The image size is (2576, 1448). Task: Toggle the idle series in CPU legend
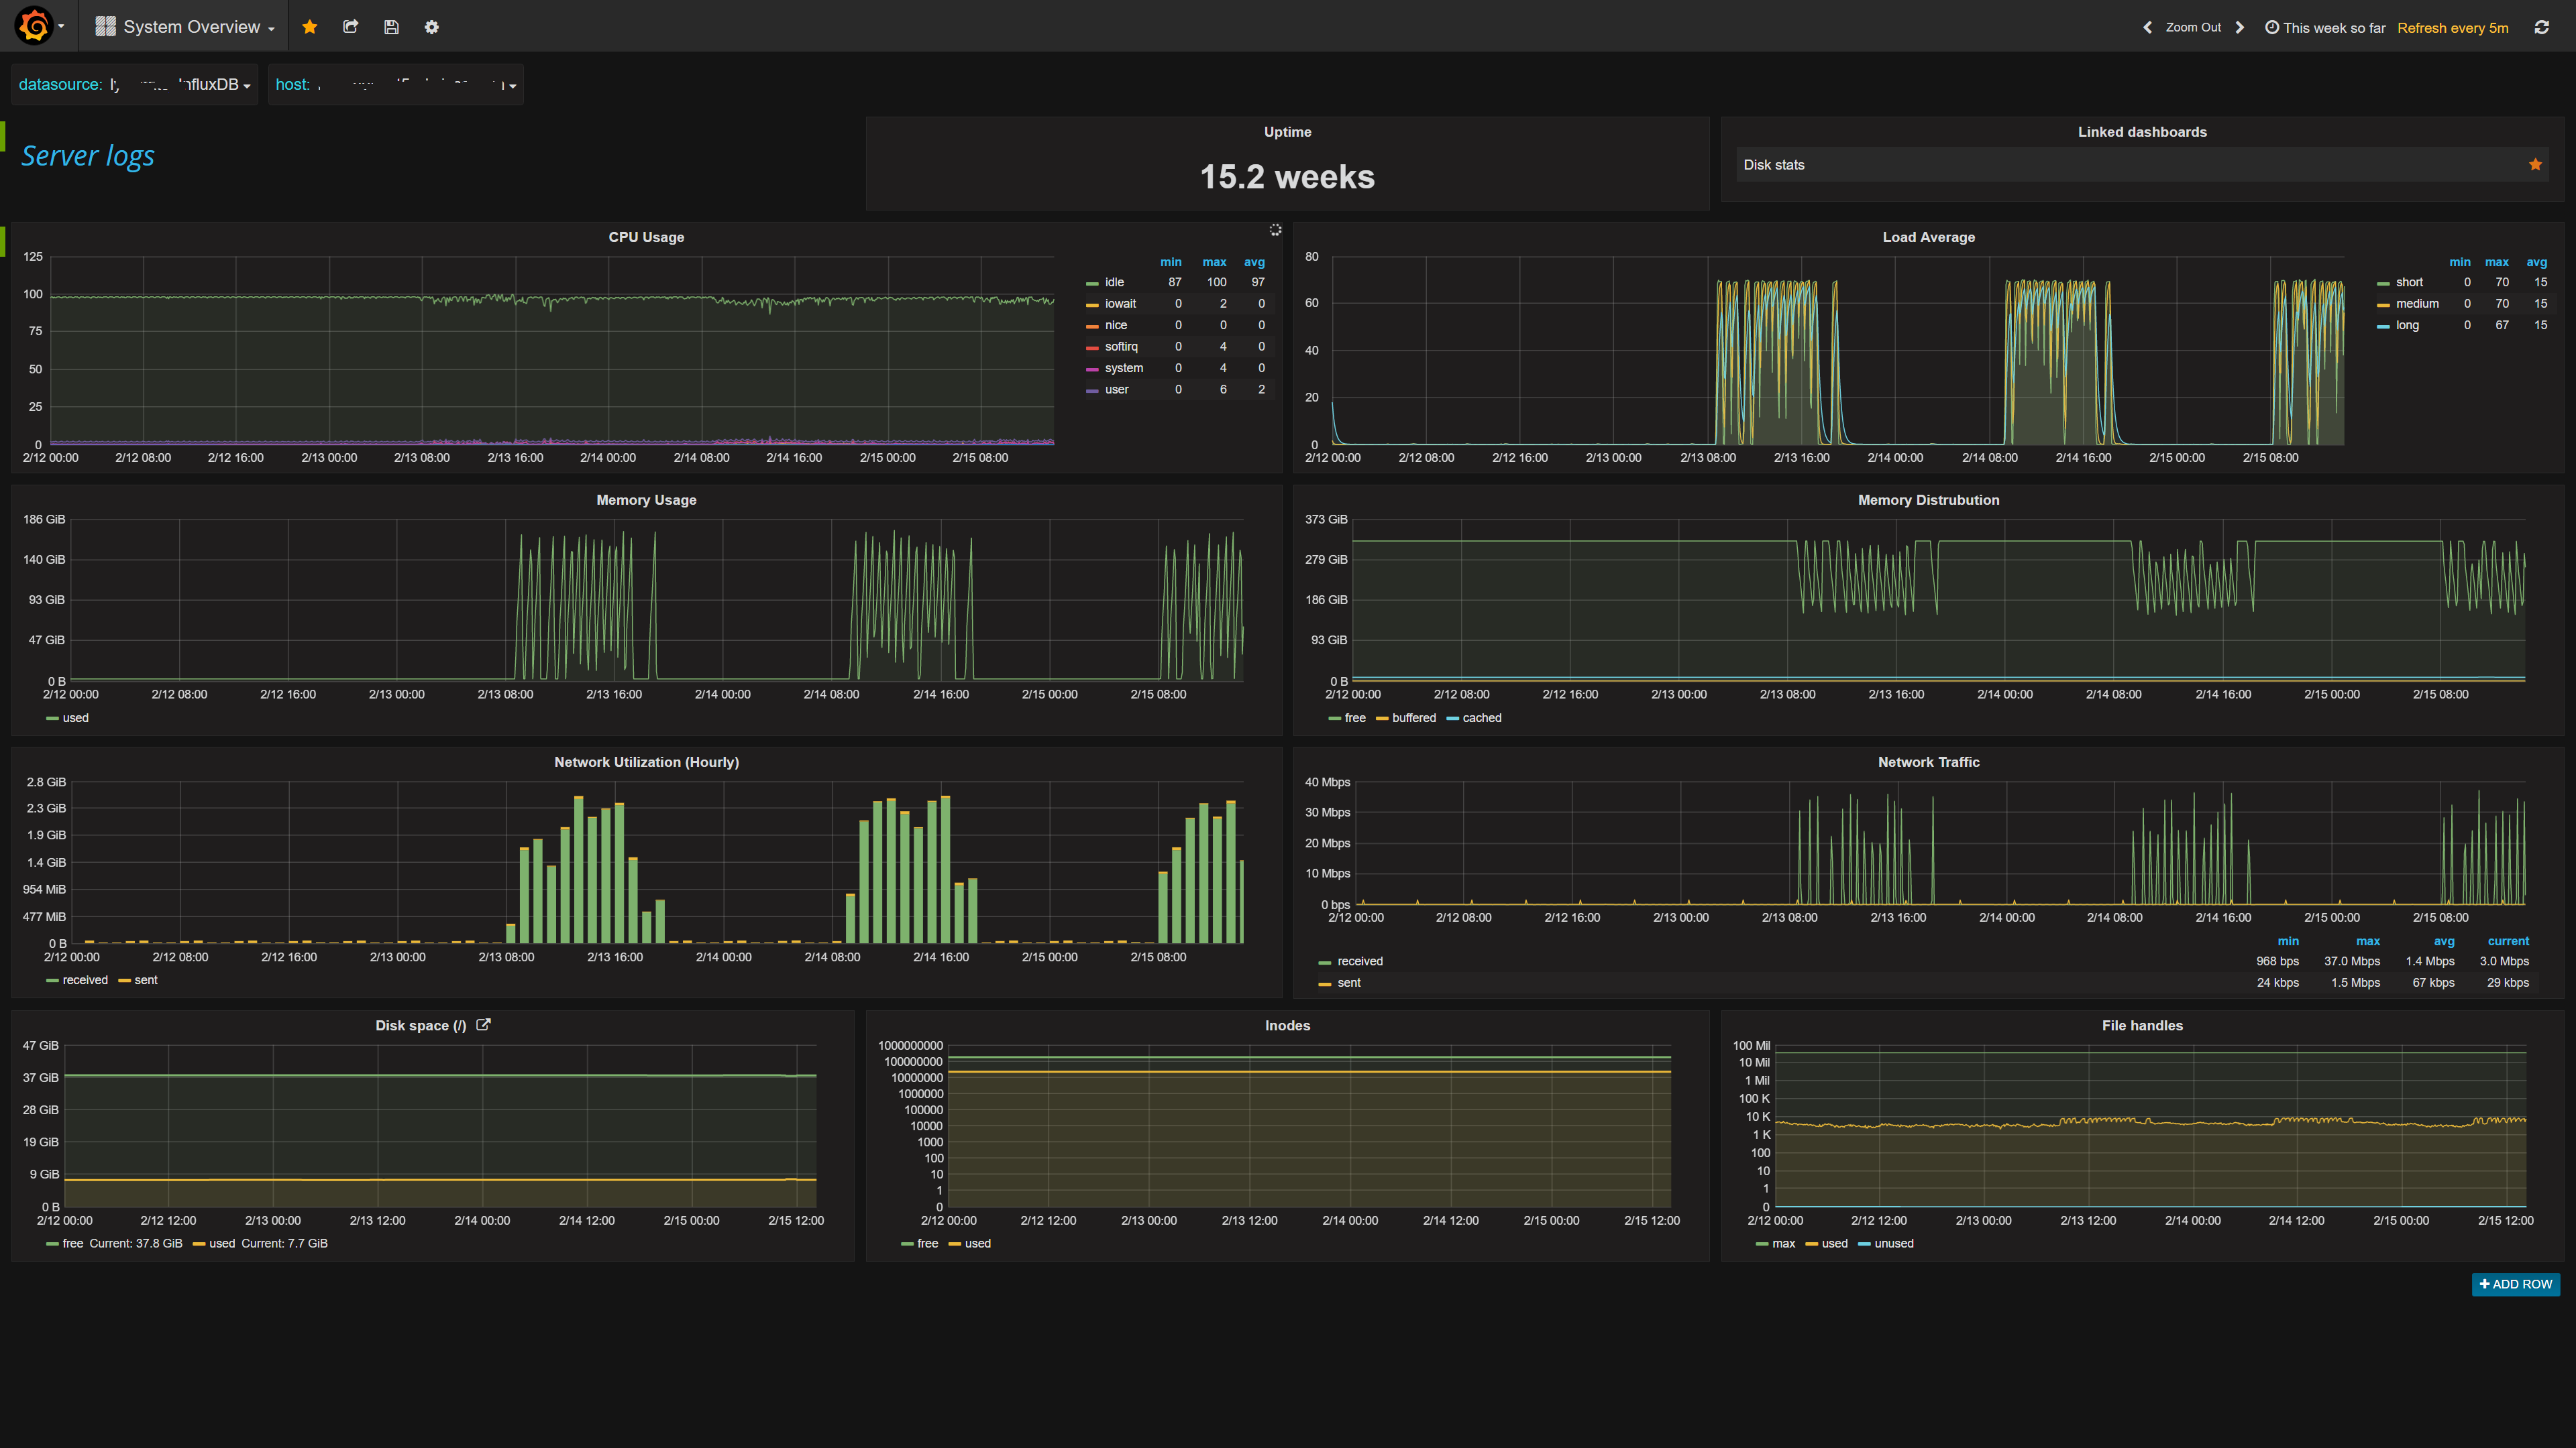tap(1114, 282)
